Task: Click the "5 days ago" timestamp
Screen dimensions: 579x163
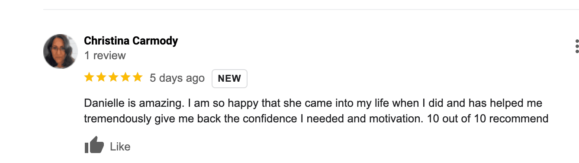Action: click(177, 78)
